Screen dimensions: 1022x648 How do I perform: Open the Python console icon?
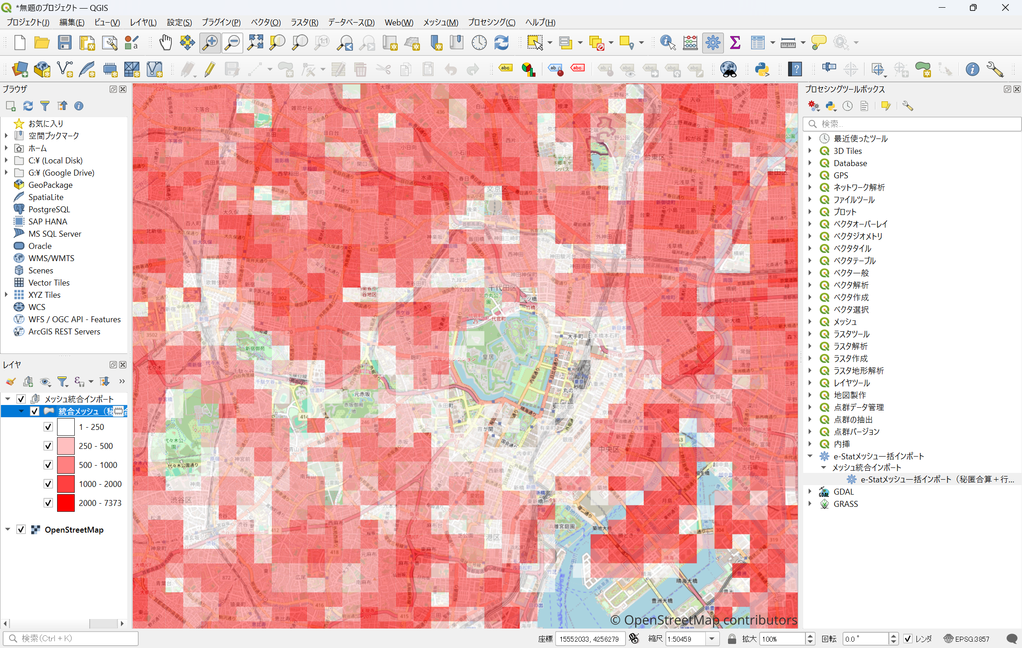tap(762, 69)
